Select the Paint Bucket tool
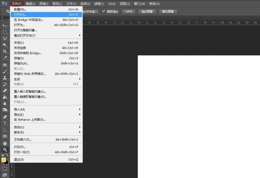 5,97
